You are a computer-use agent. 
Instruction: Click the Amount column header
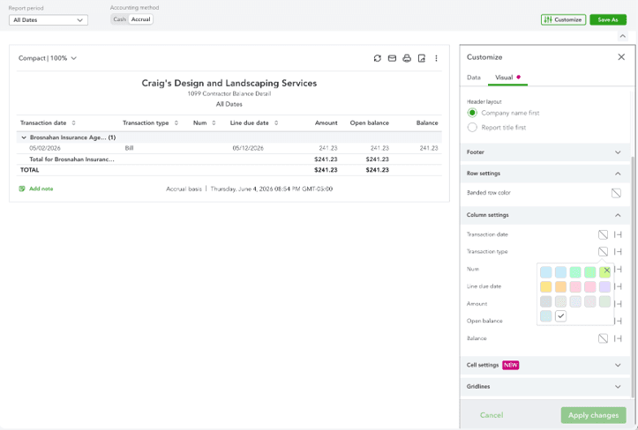(x=326, y=122)
